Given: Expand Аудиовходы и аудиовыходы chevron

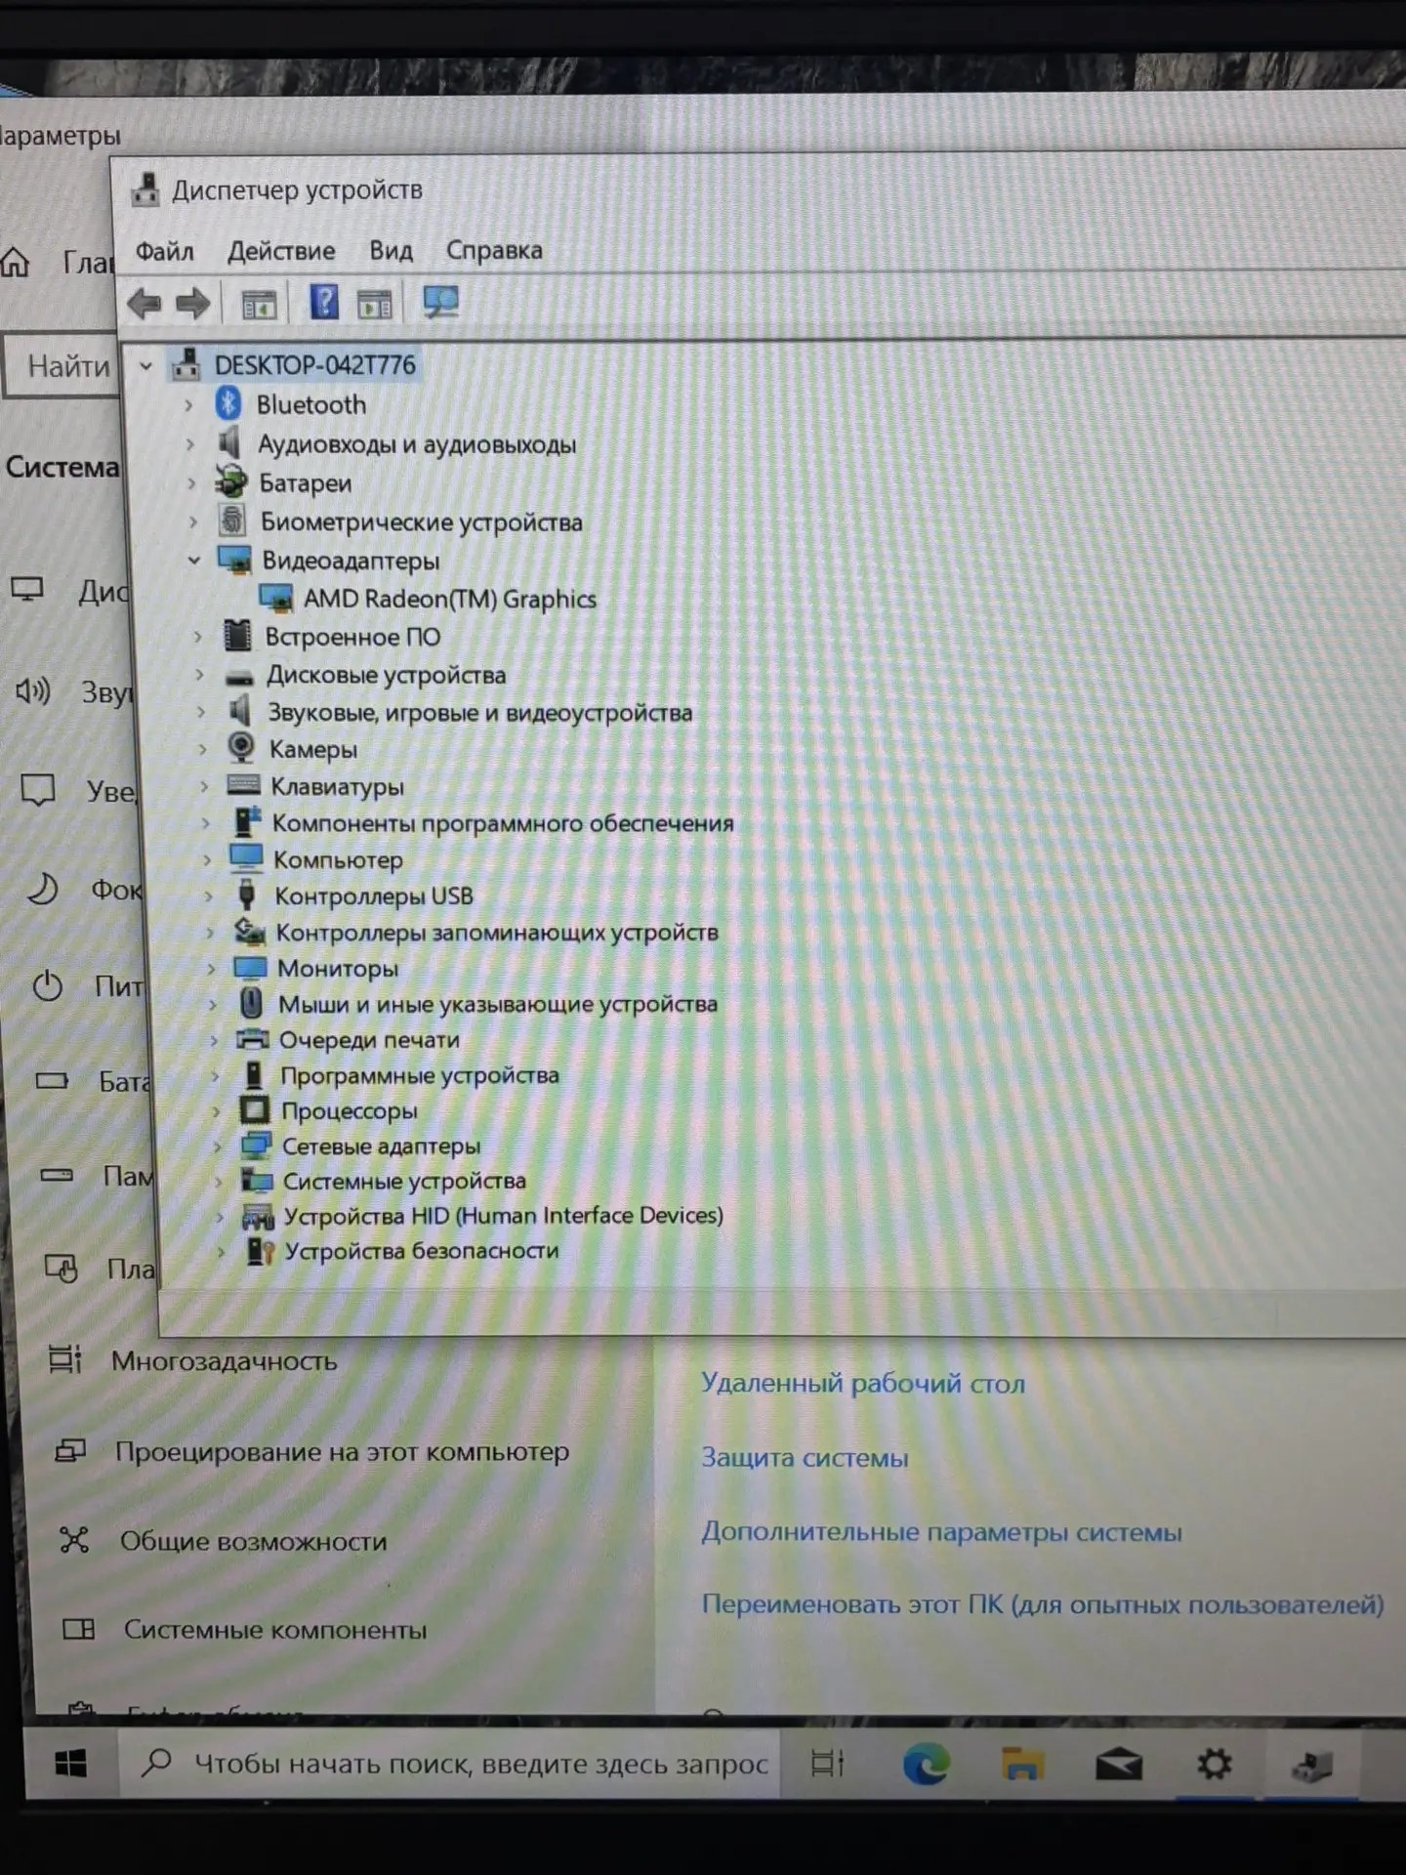Looking at the screenshot, I should tap(190, 444).
